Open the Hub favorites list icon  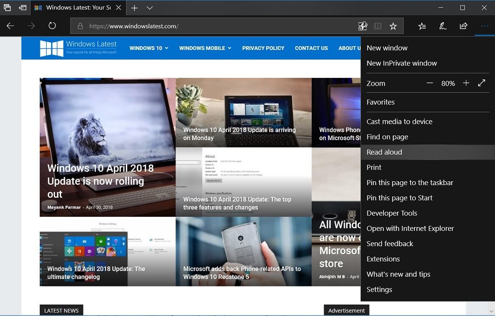click(x=422, y=26)
